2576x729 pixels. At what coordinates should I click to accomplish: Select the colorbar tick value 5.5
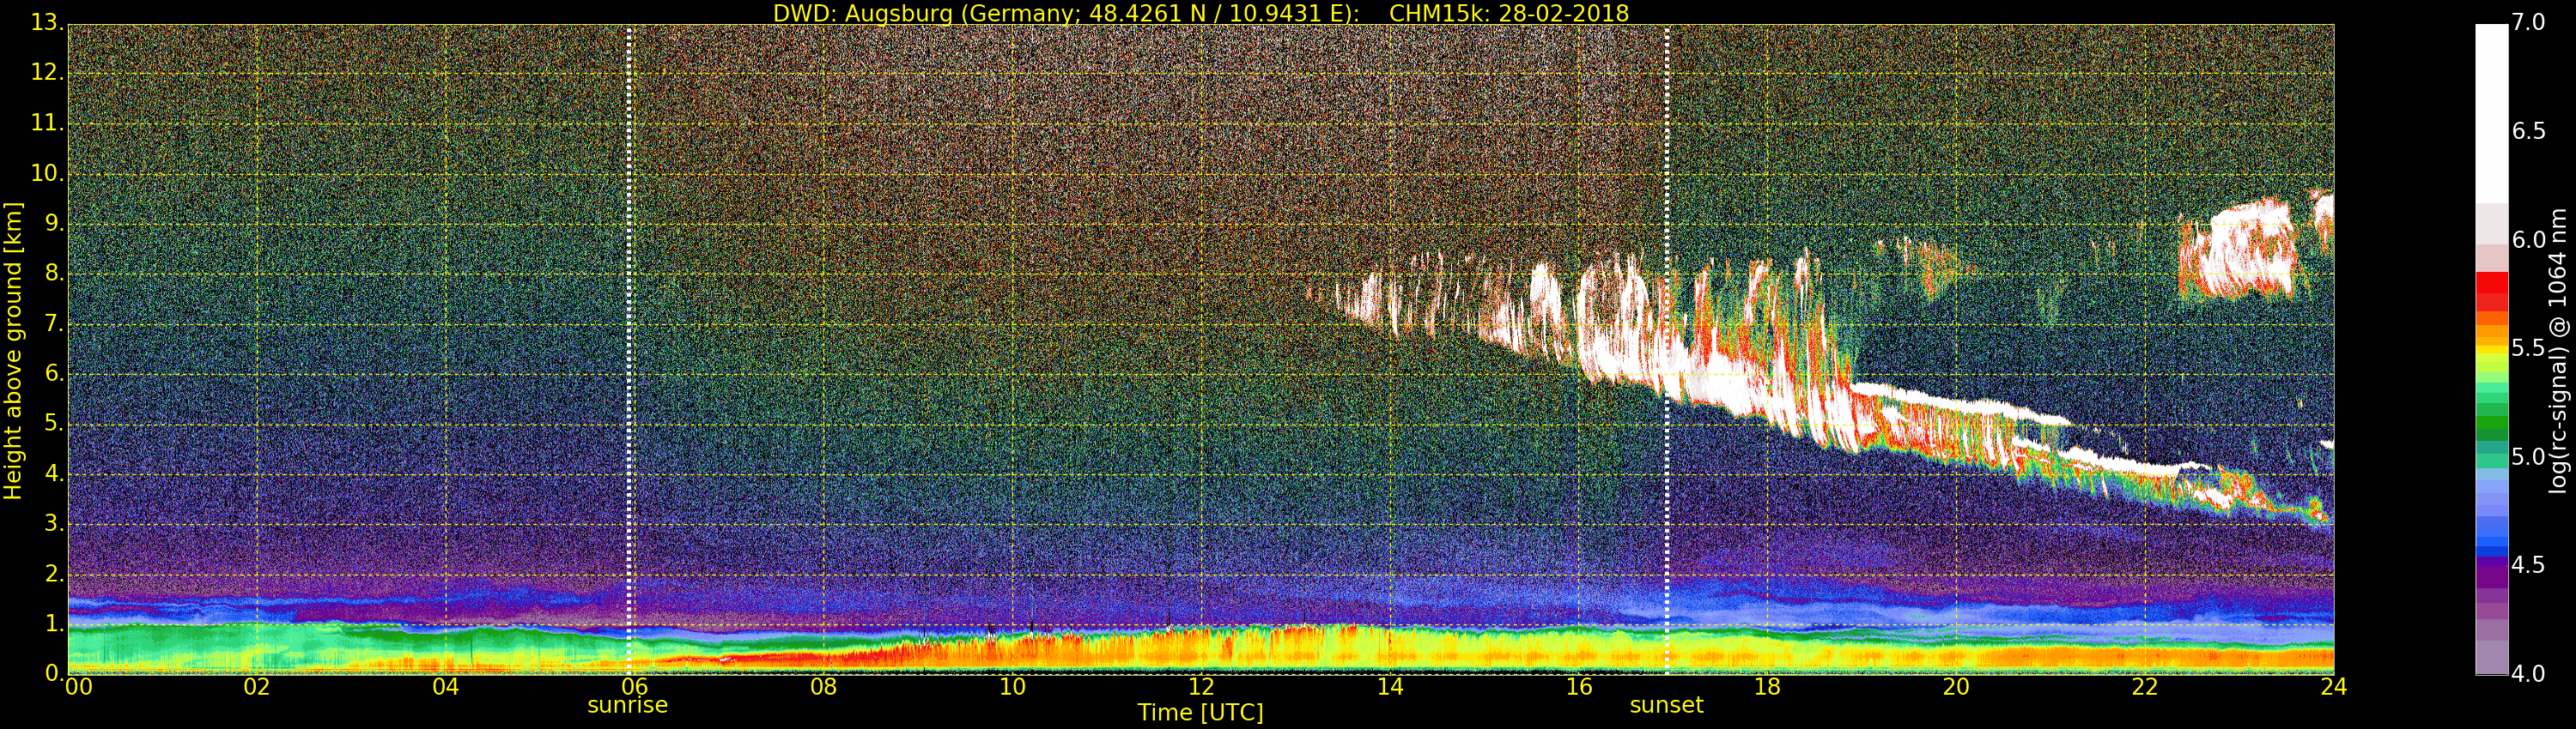(2528, 348)
